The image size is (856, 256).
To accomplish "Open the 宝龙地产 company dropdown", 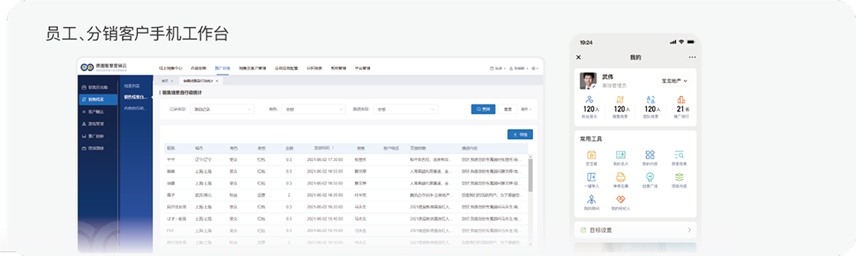I will [674, 81].
